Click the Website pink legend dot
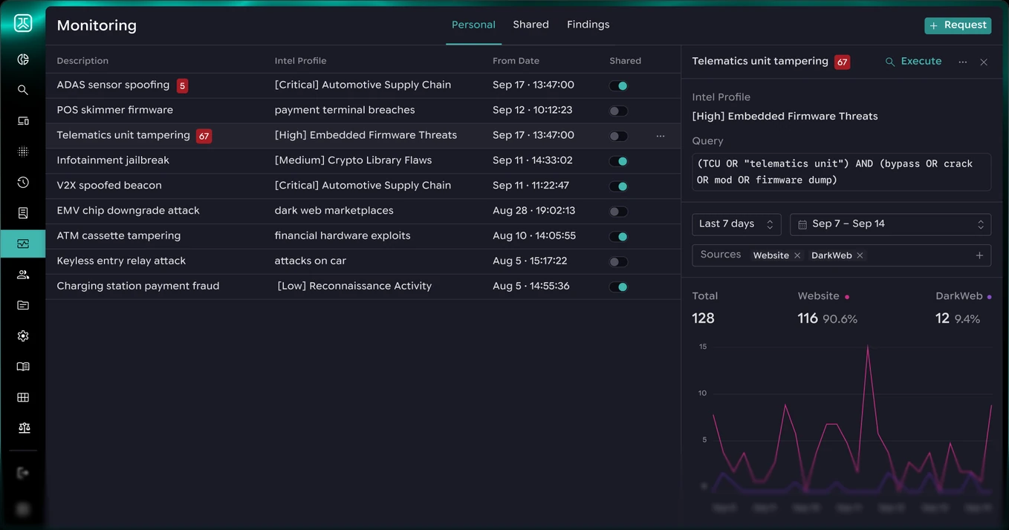This screenshot has width=1009, height=530. (x=847, y=297)
